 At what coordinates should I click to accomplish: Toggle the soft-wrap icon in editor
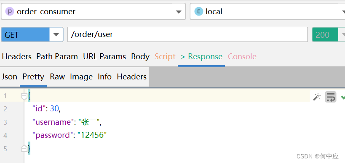point(331,97)
